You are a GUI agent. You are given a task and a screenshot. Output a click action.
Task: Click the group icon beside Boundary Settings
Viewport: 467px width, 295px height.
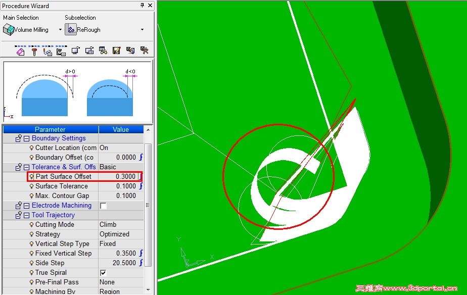pos(19,138)
